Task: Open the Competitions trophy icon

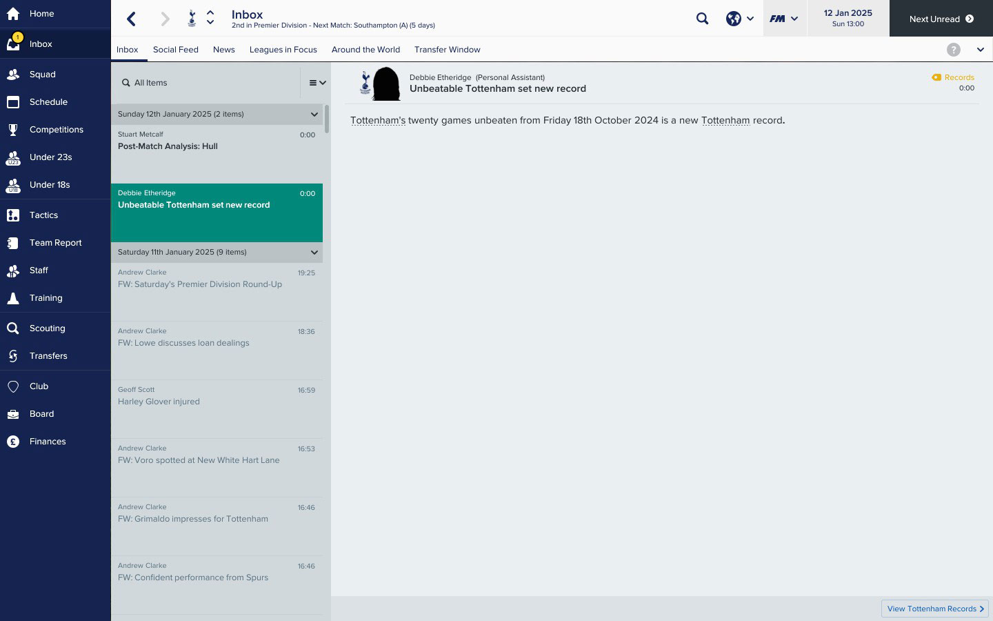Action: pyautogui.click(x=13, y=130)
